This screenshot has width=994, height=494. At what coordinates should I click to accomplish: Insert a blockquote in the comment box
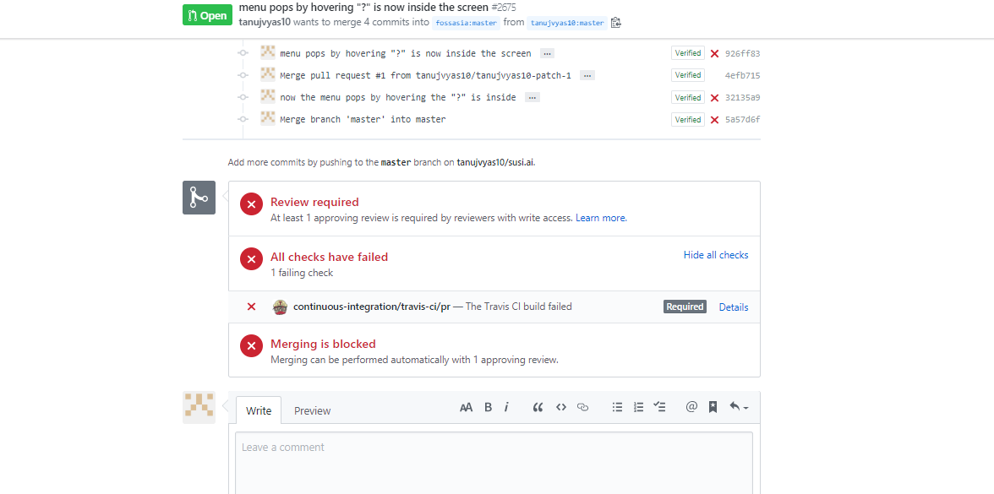click(x=538, y=406)
